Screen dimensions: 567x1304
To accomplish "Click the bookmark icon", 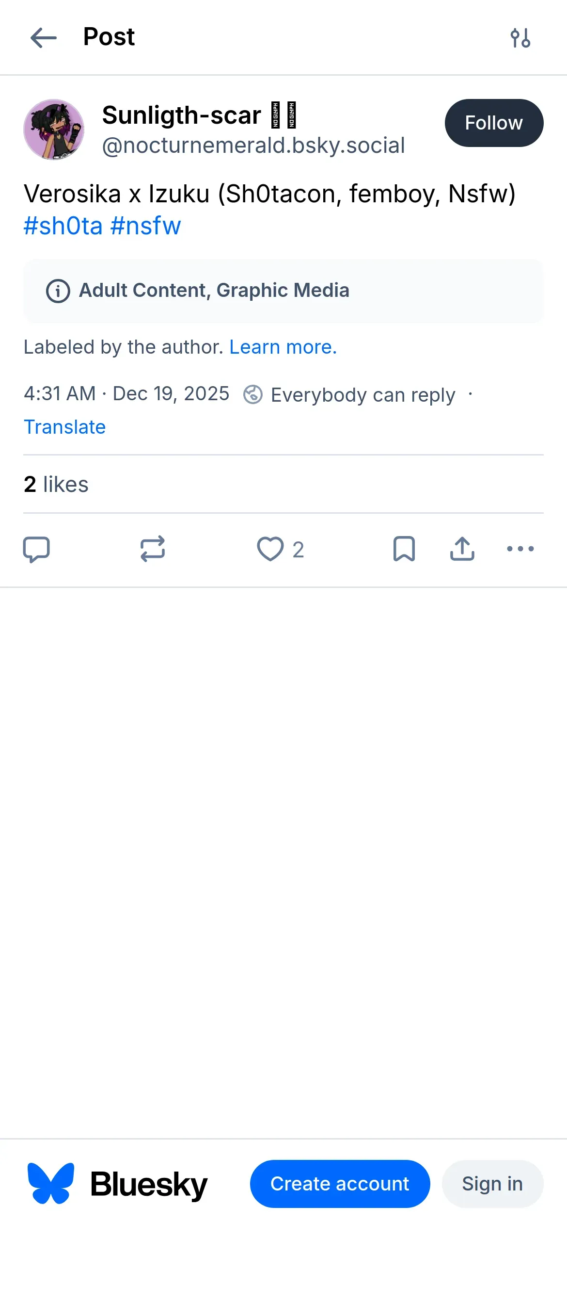I will pyautogui.click(x=404, y=549).
